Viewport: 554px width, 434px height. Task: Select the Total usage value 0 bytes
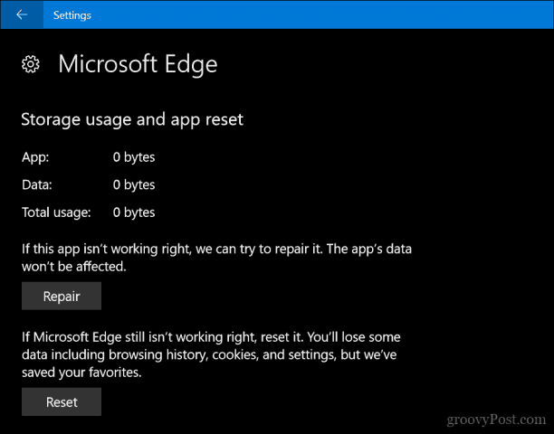[134, 212]
